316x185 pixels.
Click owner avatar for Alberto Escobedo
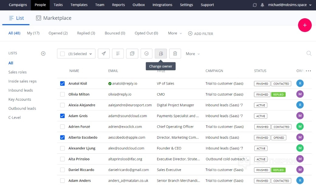coord(300,137)
